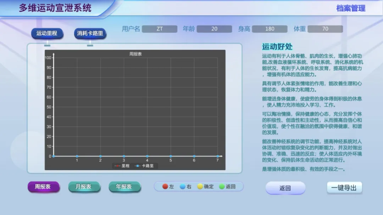
Task: Switch to the 月报表 monthly report view
Action: 84,186
